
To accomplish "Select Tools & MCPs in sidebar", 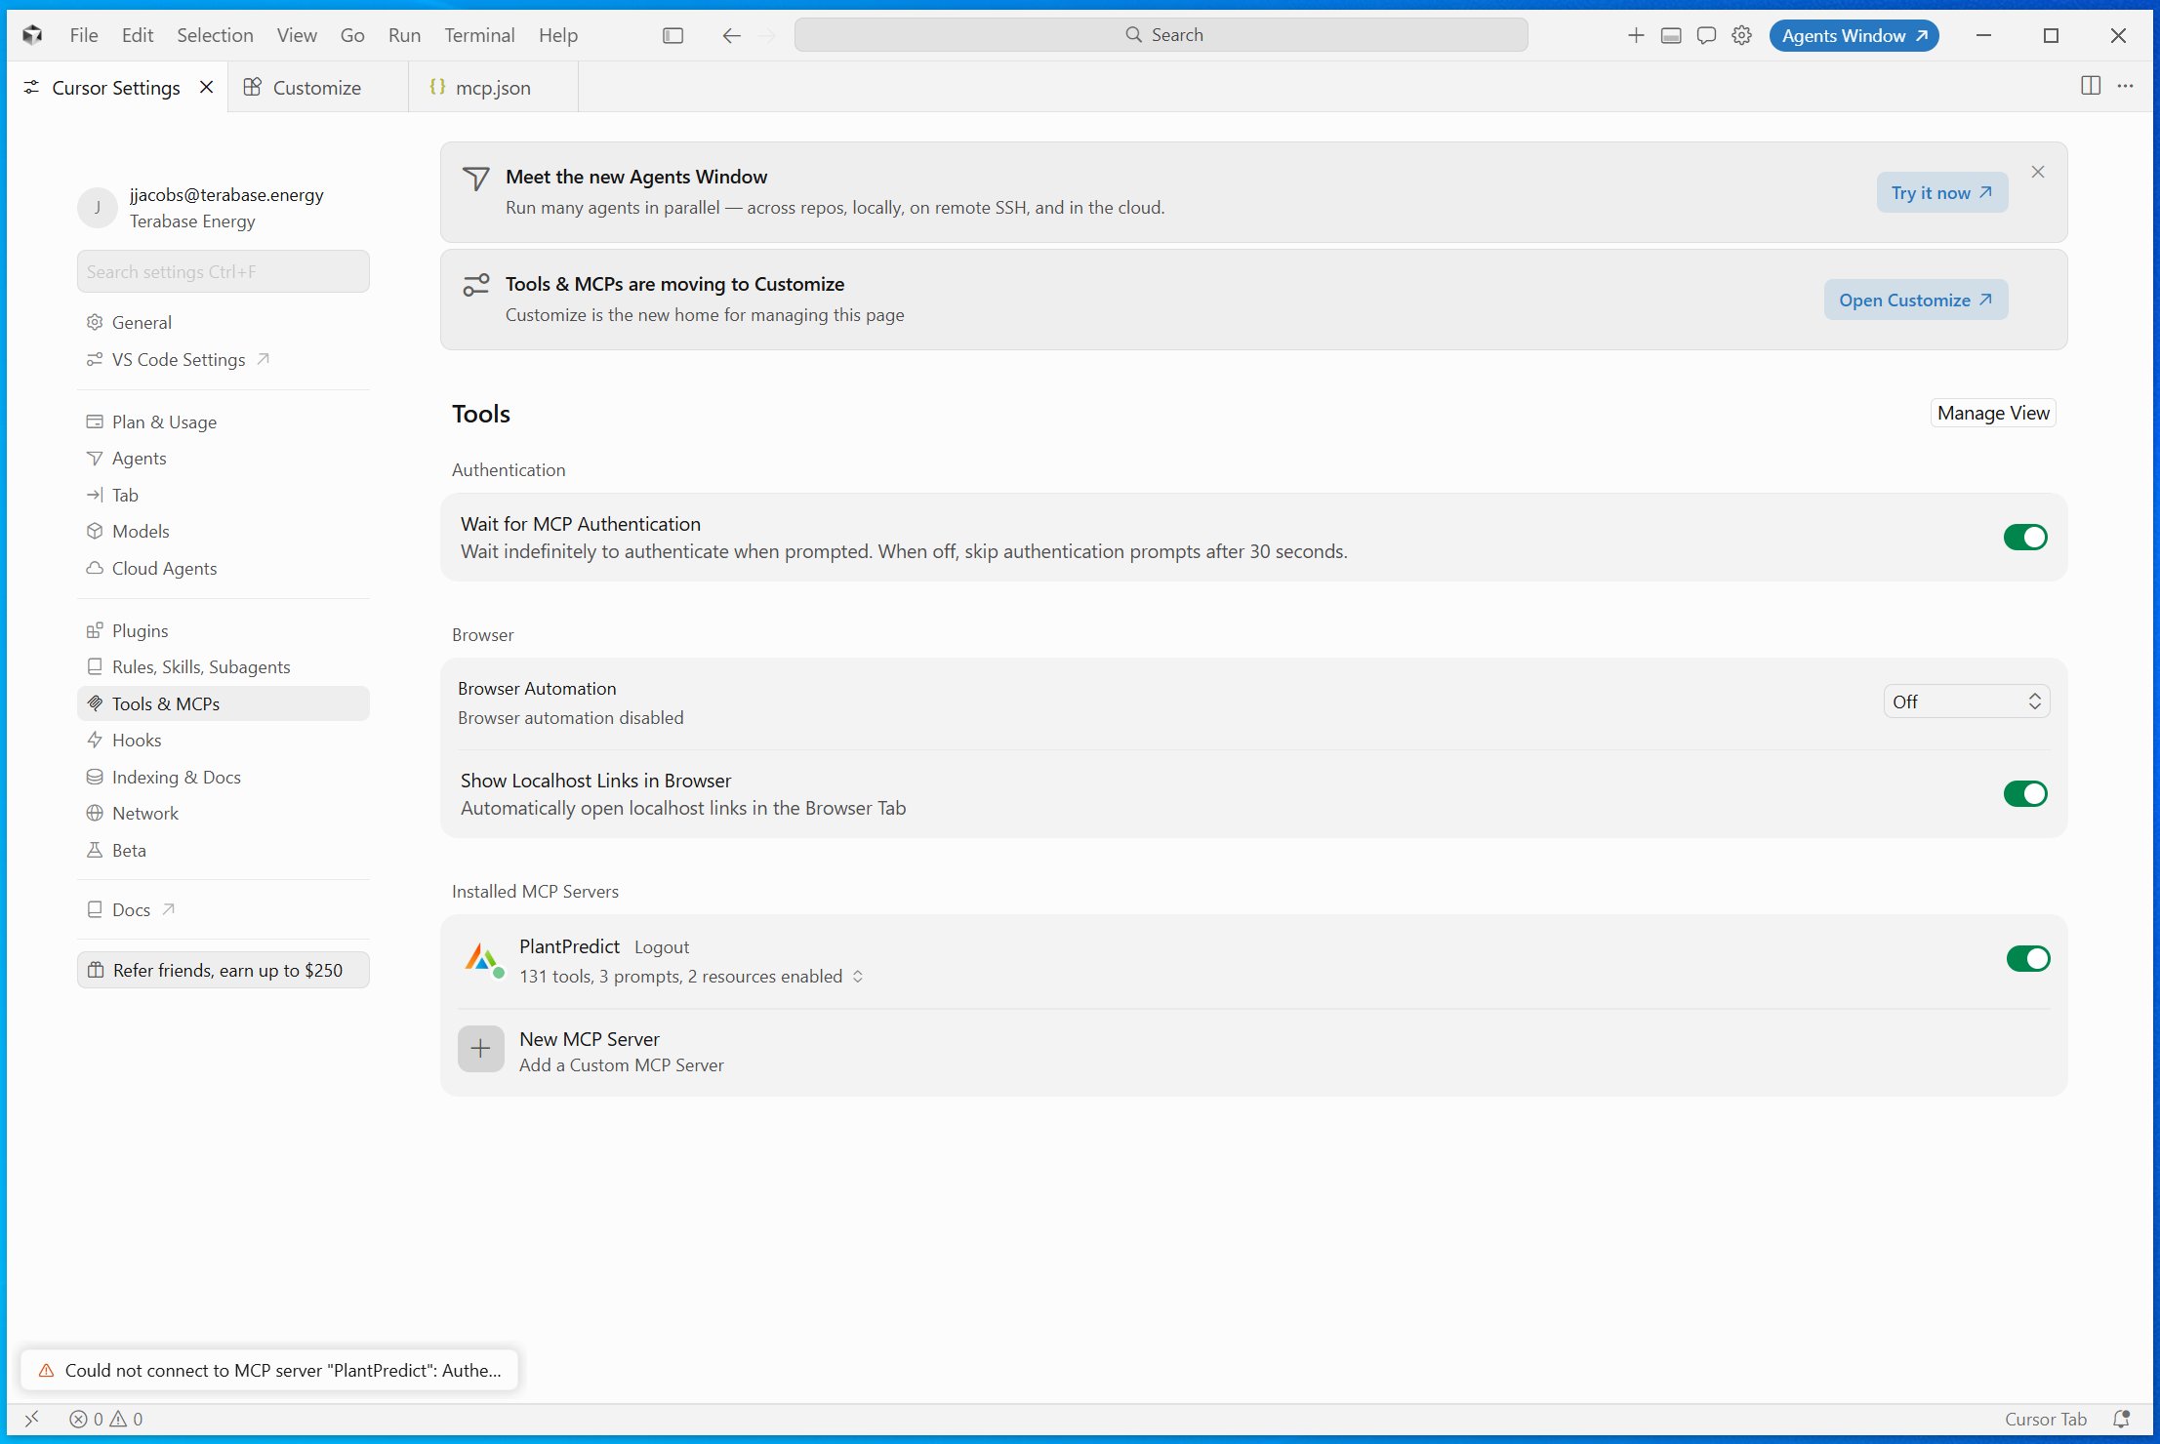I will coord(224,703).
